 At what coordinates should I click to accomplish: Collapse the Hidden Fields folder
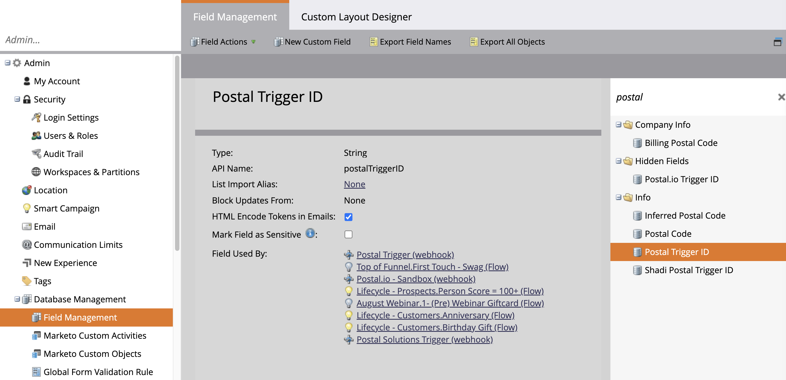pyautogui.click(x=618, y=161)
